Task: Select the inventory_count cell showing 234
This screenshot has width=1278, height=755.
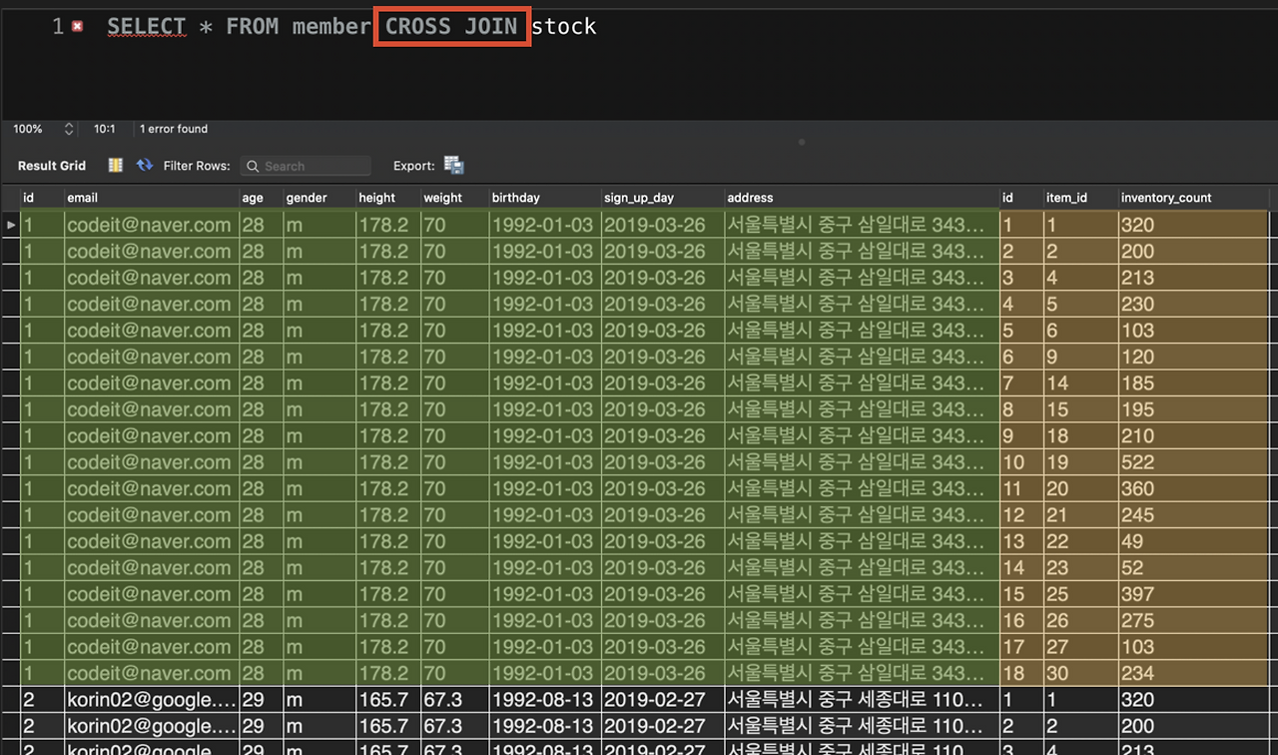Action: pos(1193,673)
